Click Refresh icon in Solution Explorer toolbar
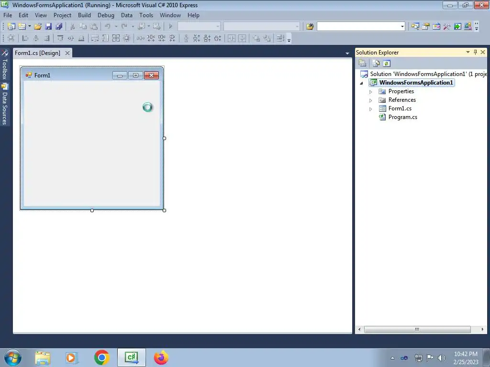Viewport: 490px width, 367px height. click(x=387, y=64)
